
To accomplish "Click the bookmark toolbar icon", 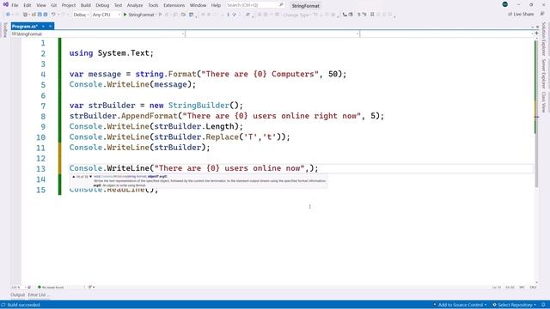I will [372, 15].
